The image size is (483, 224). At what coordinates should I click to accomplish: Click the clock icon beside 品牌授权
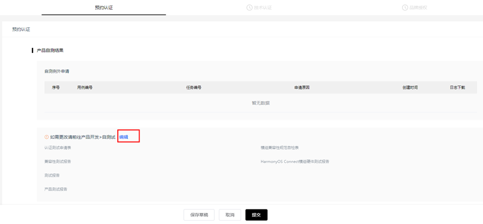[405, 8]
